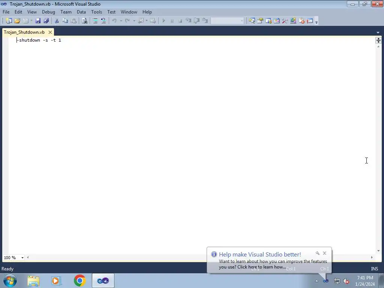This screenshot has height=288, width=384.
Task: Open the Undo history dropdown arrow
Action: tap(121, 21)
